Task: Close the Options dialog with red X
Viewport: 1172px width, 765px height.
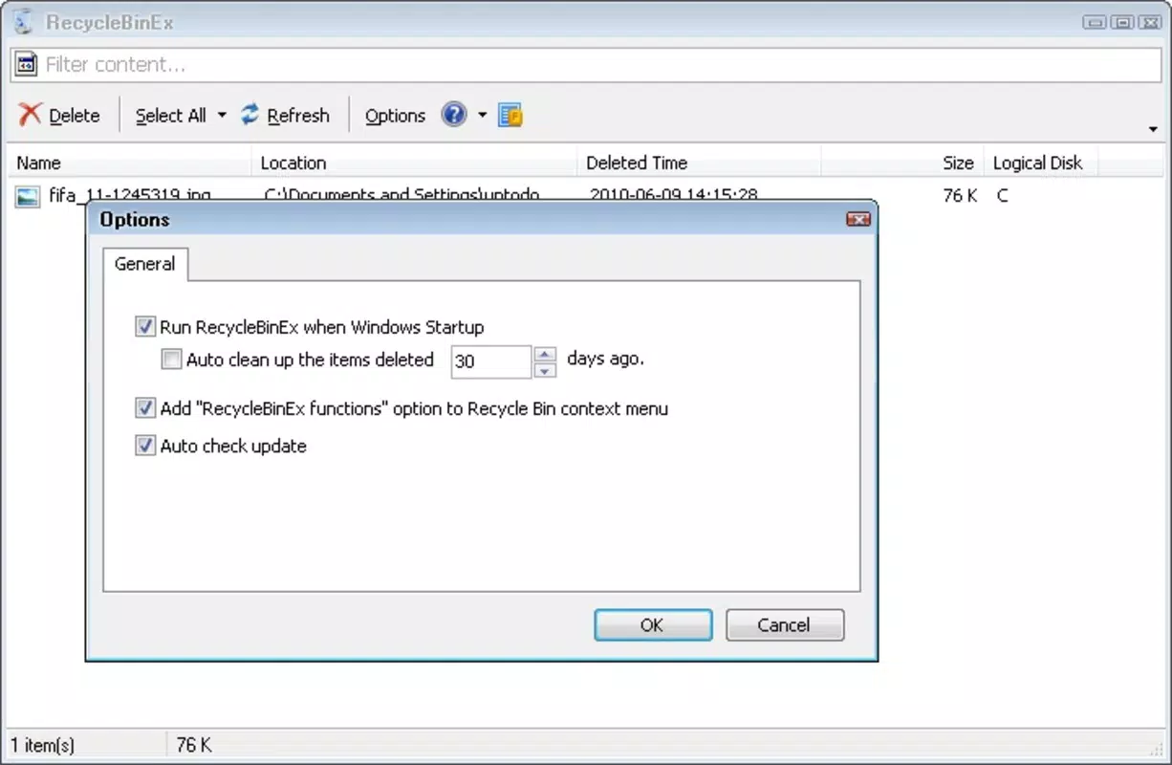Action: coord(858,220)
